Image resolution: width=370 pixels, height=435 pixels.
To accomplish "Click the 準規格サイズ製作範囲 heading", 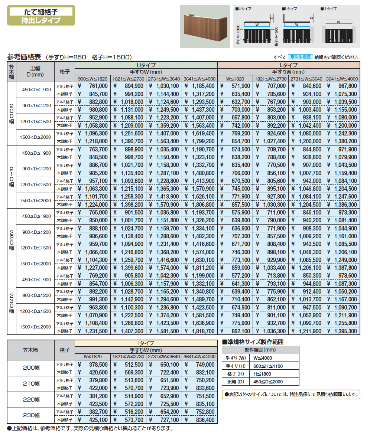I will 253,342.
